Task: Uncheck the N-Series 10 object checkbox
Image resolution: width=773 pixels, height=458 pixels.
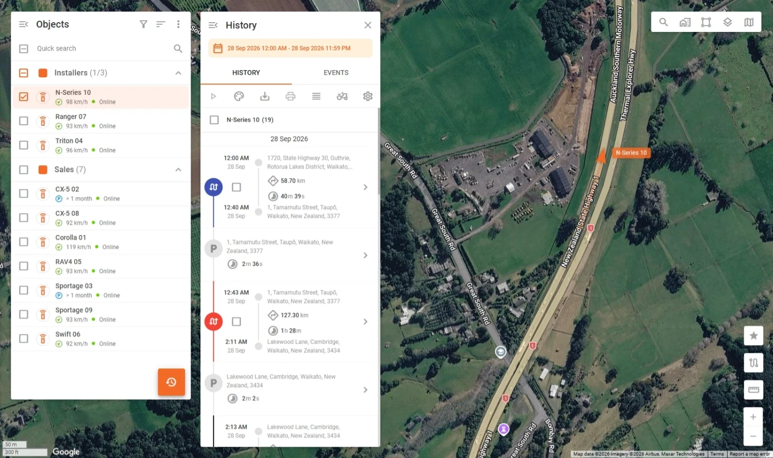Action: click(x=24, y=97)
